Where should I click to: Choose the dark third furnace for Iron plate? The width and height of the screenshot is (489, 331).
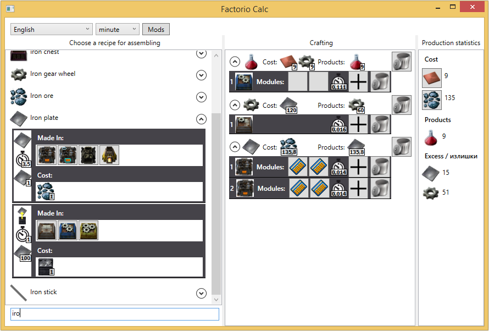pos(88,155)
